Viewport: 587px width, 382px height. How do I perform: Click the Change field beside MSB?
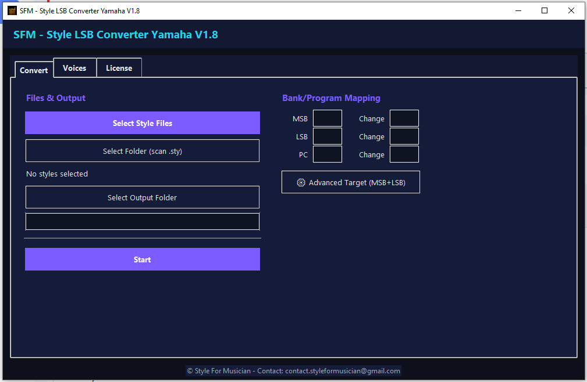404,118
